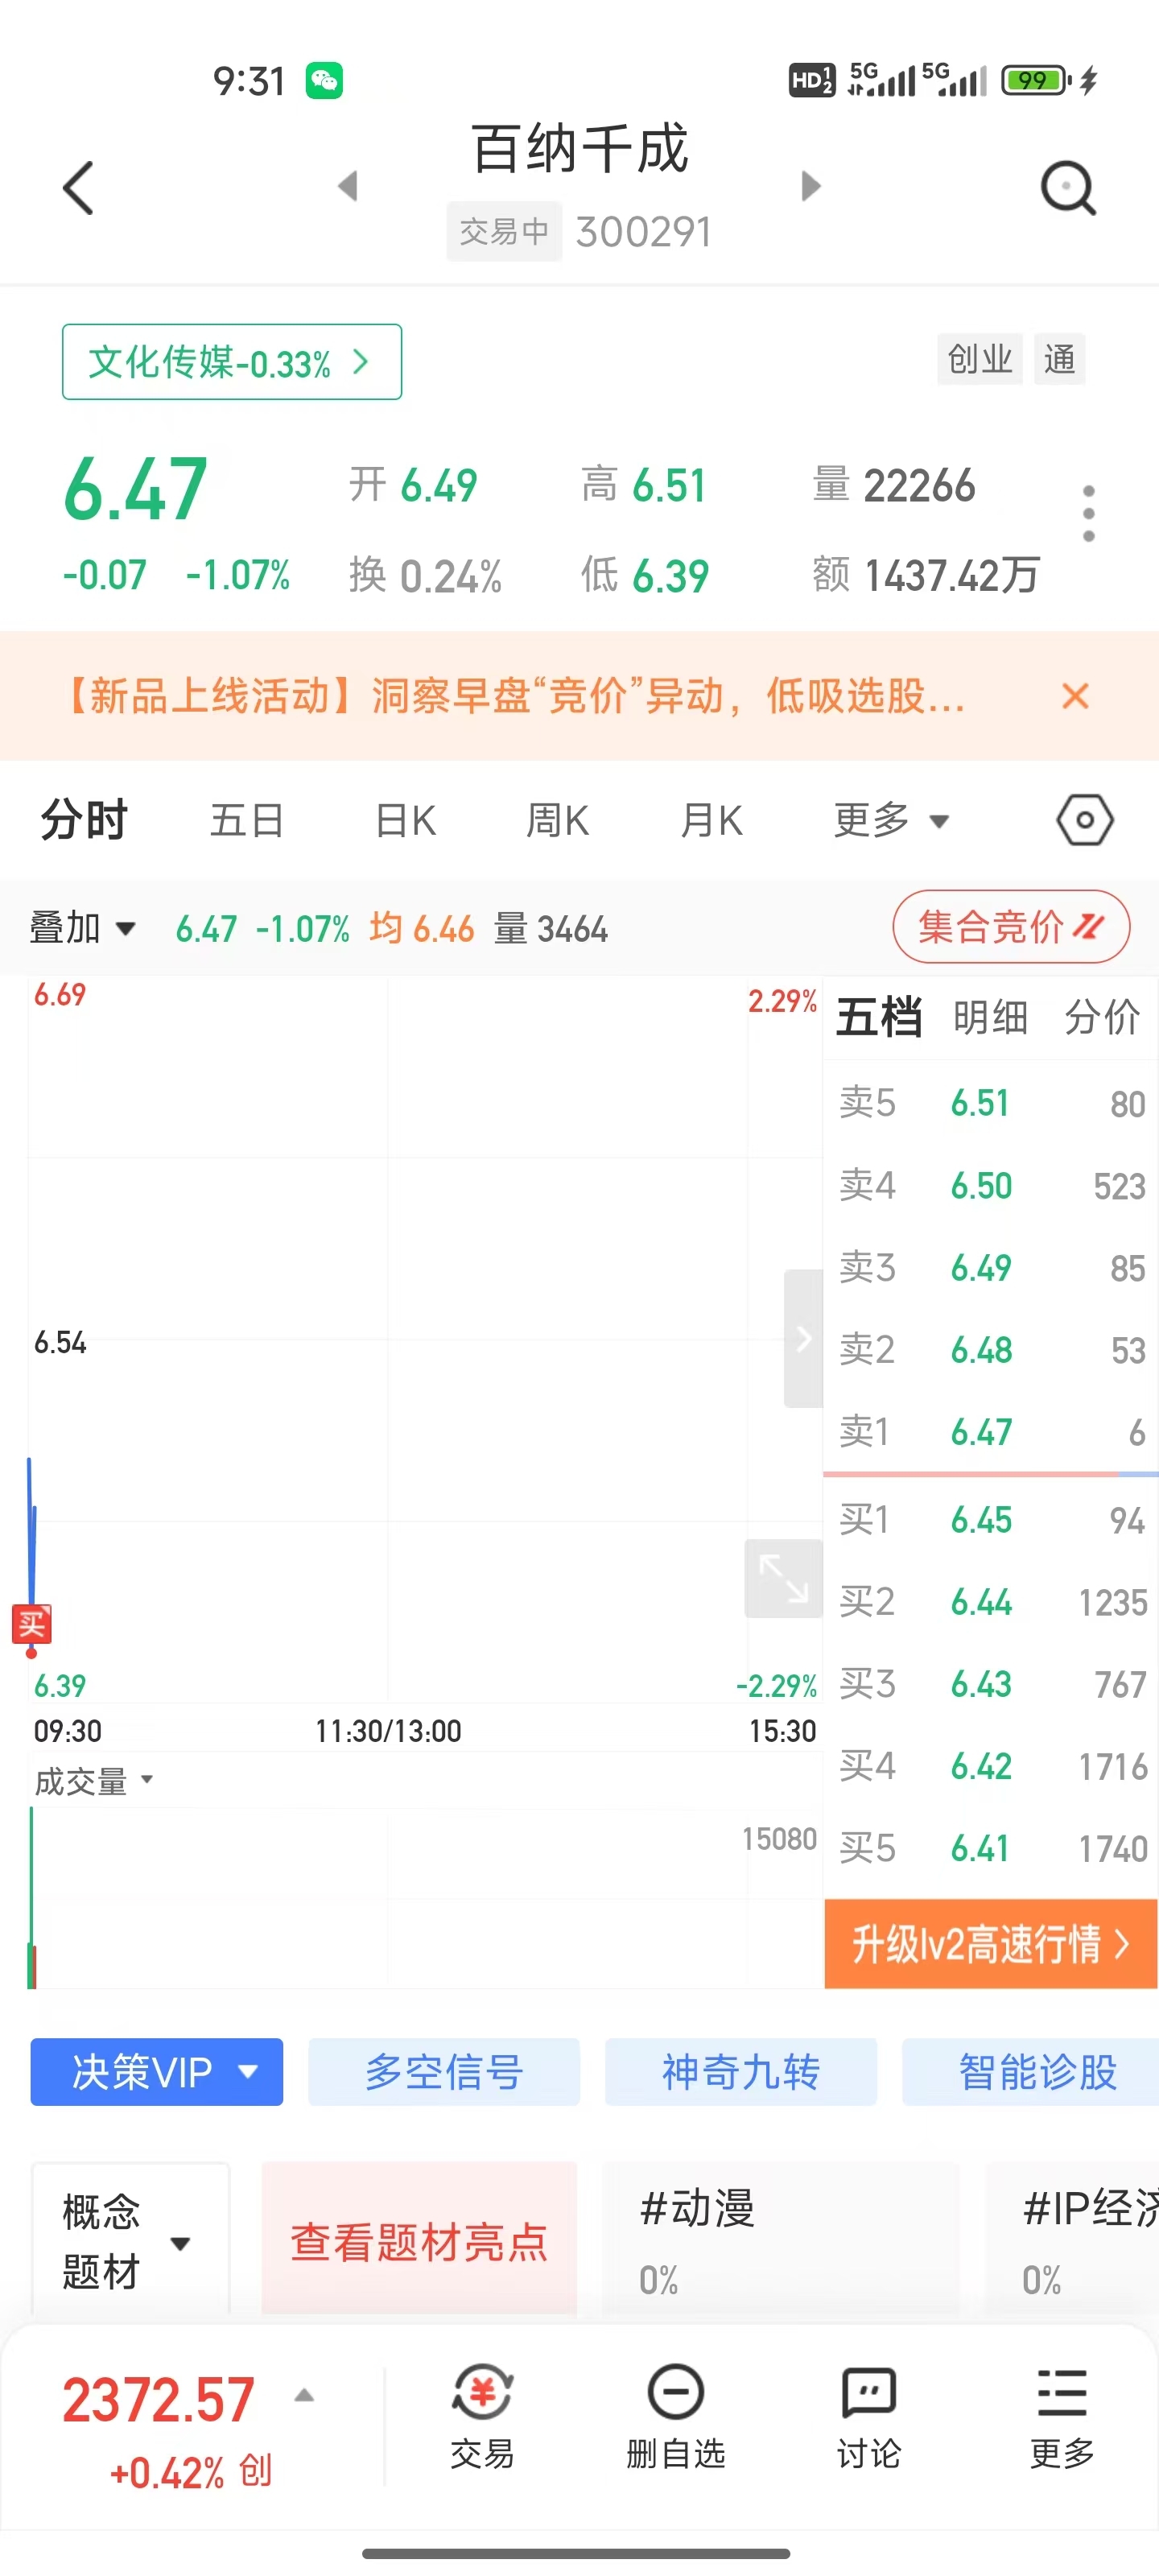
Task: Tap the WeChat notification icon in status bar
Action: 324,80
